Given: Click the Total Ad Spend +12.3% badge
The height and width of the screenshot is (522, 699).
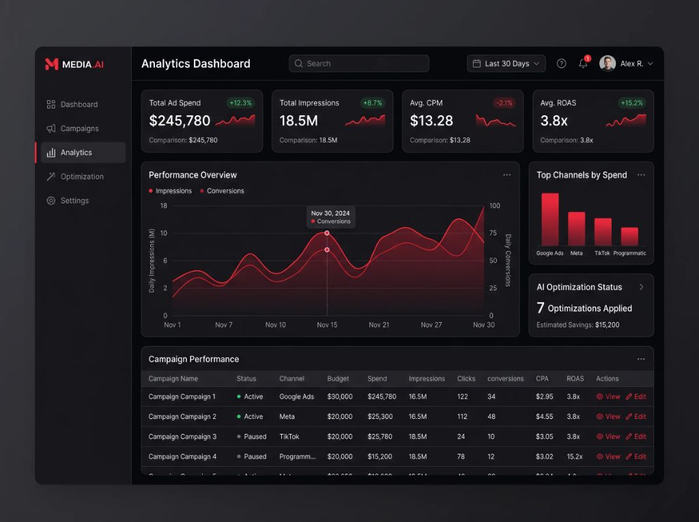Looking at the screenshot, I should pyautogui.click(x=240, y=103).
